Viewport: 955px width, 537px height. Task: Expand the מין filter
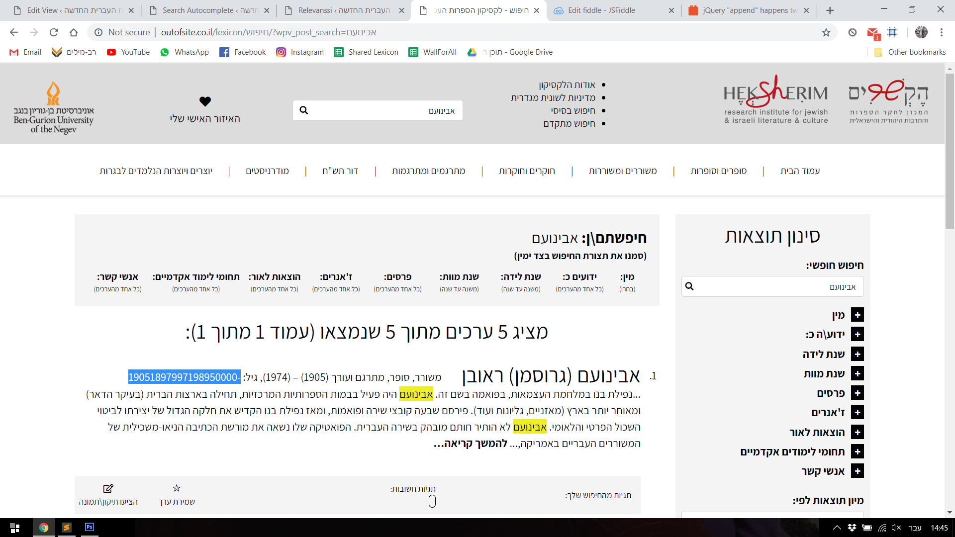(x=858, y=315)
